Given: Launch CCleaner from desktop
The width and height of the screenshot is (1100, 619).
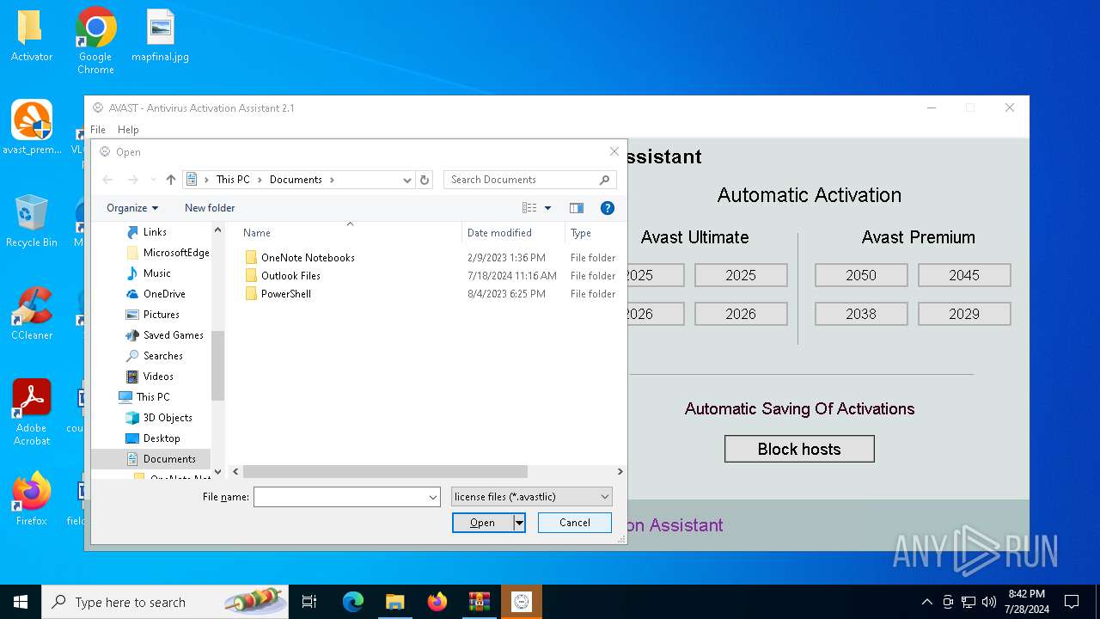Looking at the screenshot, I should point(32,314).
